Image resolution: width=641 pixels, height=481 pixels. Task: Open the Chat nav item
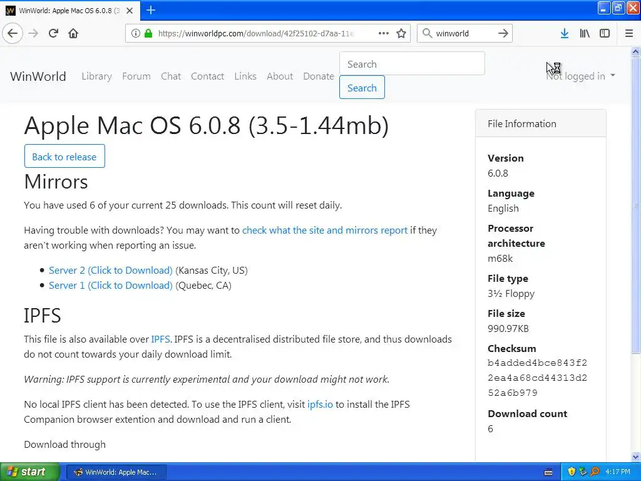pyautogui.click(x=171, y=76)
